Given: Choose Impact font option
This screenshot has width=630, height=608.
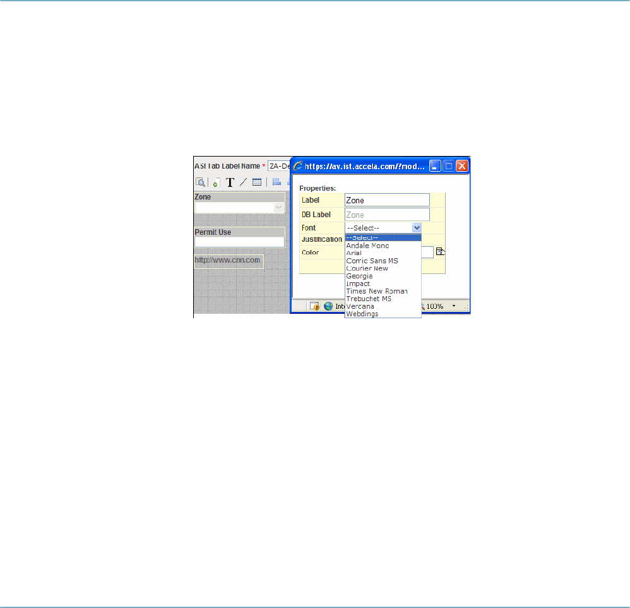Looking at the screenshot, I should (x=383, y=283).
